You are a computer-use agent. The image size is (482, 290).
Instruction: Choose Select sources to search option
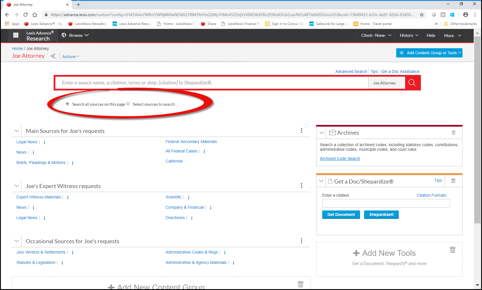(128, 104)
